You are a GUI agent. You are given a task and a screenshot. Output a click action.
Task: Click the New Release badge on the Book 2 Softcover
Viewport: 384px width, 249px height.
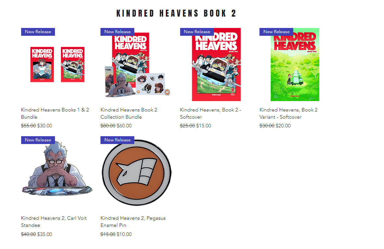tap(197, 32)
